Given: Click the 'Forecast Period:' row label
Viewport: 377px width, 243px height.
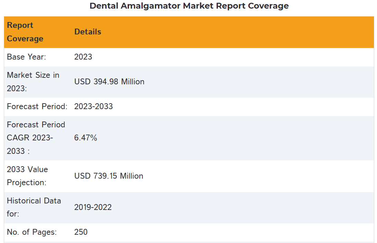Looking at the screenshot, I should (x=37, y=106).
